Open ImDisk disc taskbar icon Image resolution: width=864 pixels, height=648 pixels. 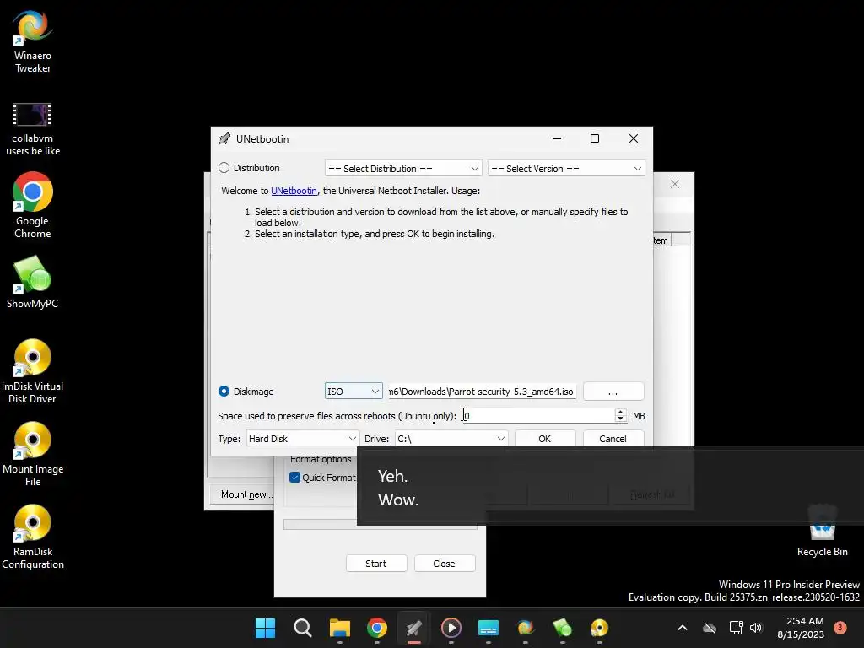click(600, 628)
